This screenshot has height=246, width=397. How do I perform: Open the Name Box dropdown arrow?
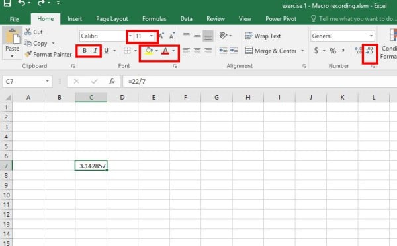tap(48, 81)
